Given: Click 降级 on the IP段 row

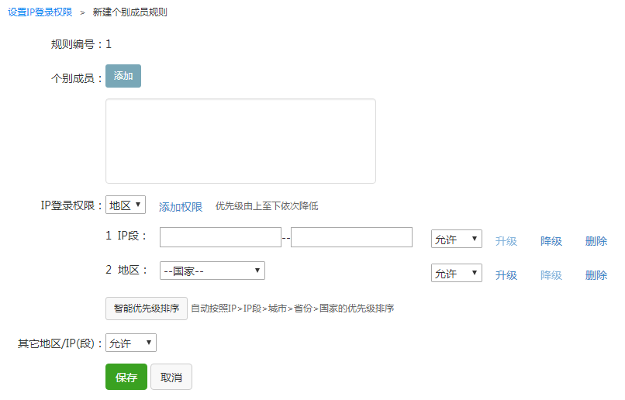Looking at the screenshot, I should 551,241.
